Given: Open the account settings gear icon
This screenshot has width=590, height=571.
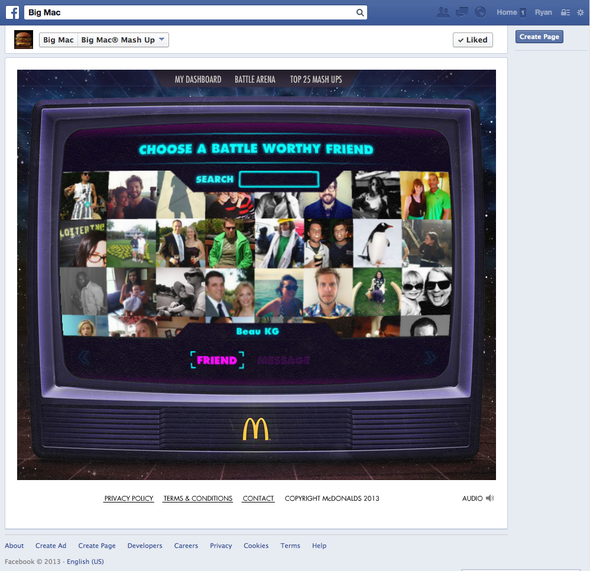Looking at the screenshot, I should [580, 12].
